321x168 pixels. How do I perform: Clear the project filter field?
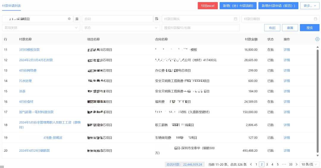[69, 19]
